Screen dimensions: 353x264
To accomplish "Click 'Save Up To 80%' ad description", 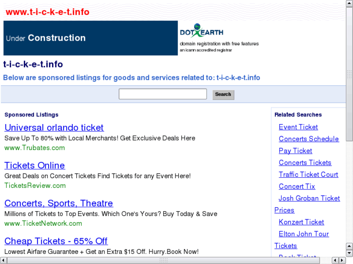I will tap(100, 138).
